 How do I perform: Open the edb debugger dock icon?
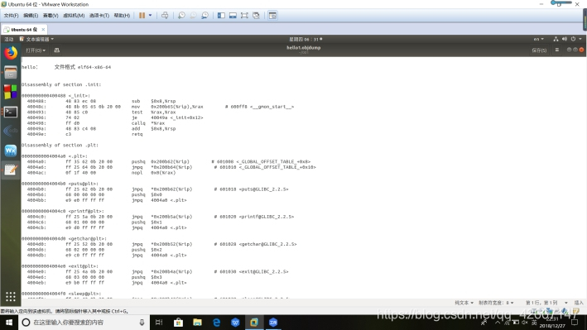point(11,131)
